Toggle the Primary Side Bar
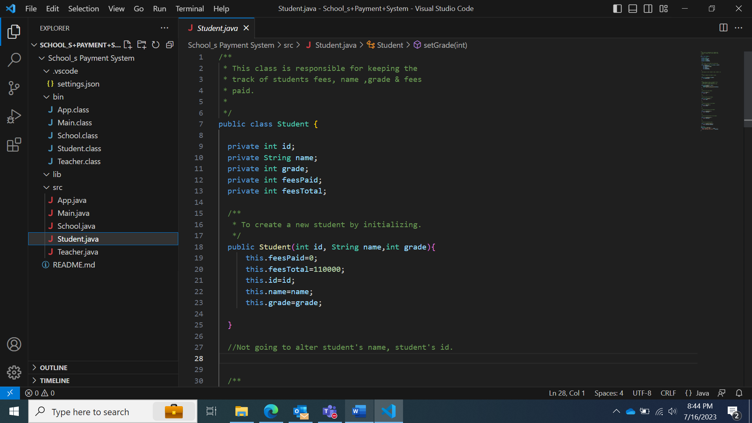Viewport: 752px width, 423px height. pyautogui.click(x=617, y=9)
